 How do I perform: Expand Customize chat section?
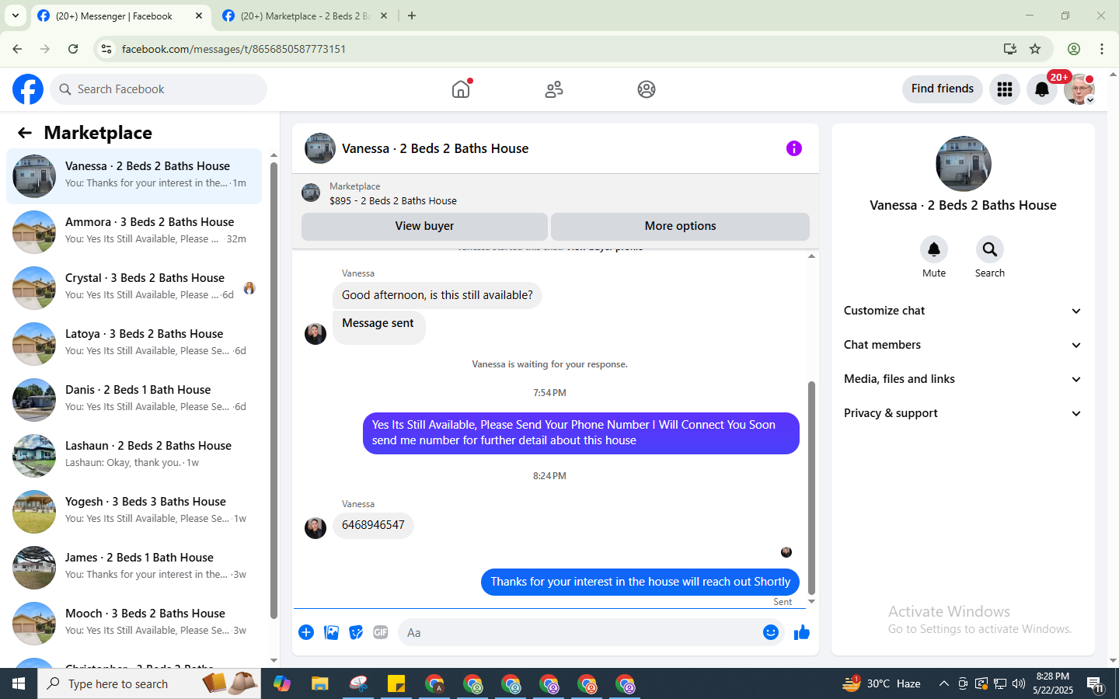pos(963,311)
